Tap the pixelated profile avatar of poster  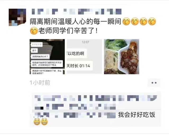pos(17,17)
